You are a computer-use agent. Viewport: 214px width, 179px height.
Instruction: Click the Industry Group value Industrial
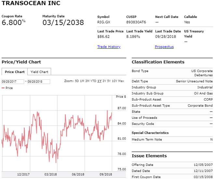(205, 87)
